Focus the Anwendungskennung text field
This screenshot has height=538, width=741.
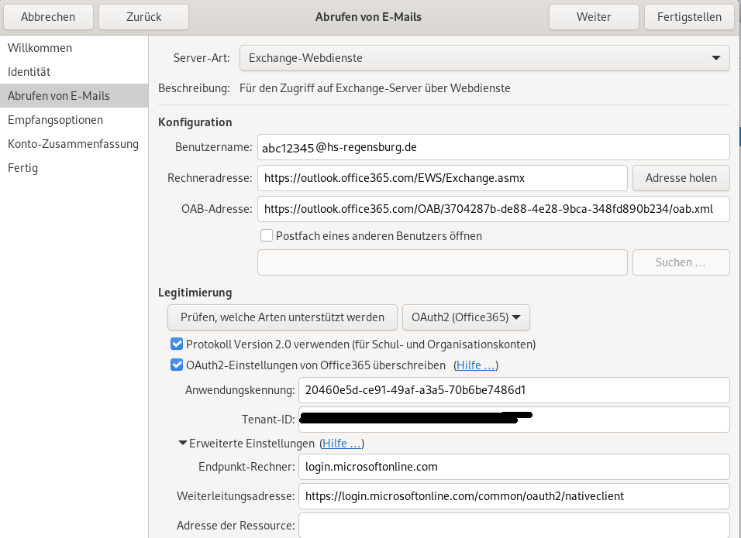point(514,390)
